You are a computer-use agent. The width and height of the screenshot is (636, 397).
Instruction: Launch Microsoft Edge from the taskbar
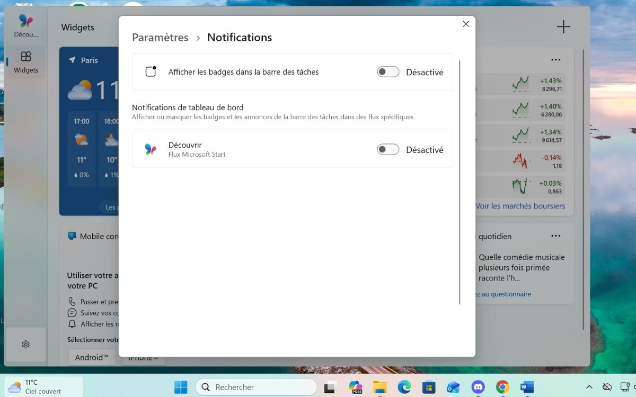click(x=404, y=387)
